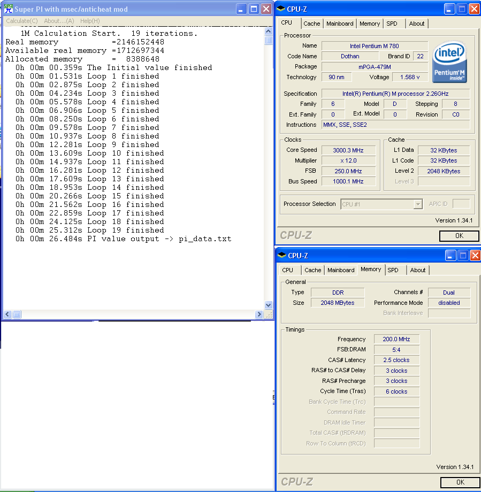Click OK in lower CPU-Z window
481x492 pixels.
(460, 482)
